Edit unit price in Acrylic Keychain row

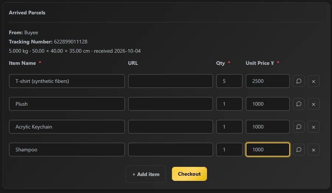point(268,127)
